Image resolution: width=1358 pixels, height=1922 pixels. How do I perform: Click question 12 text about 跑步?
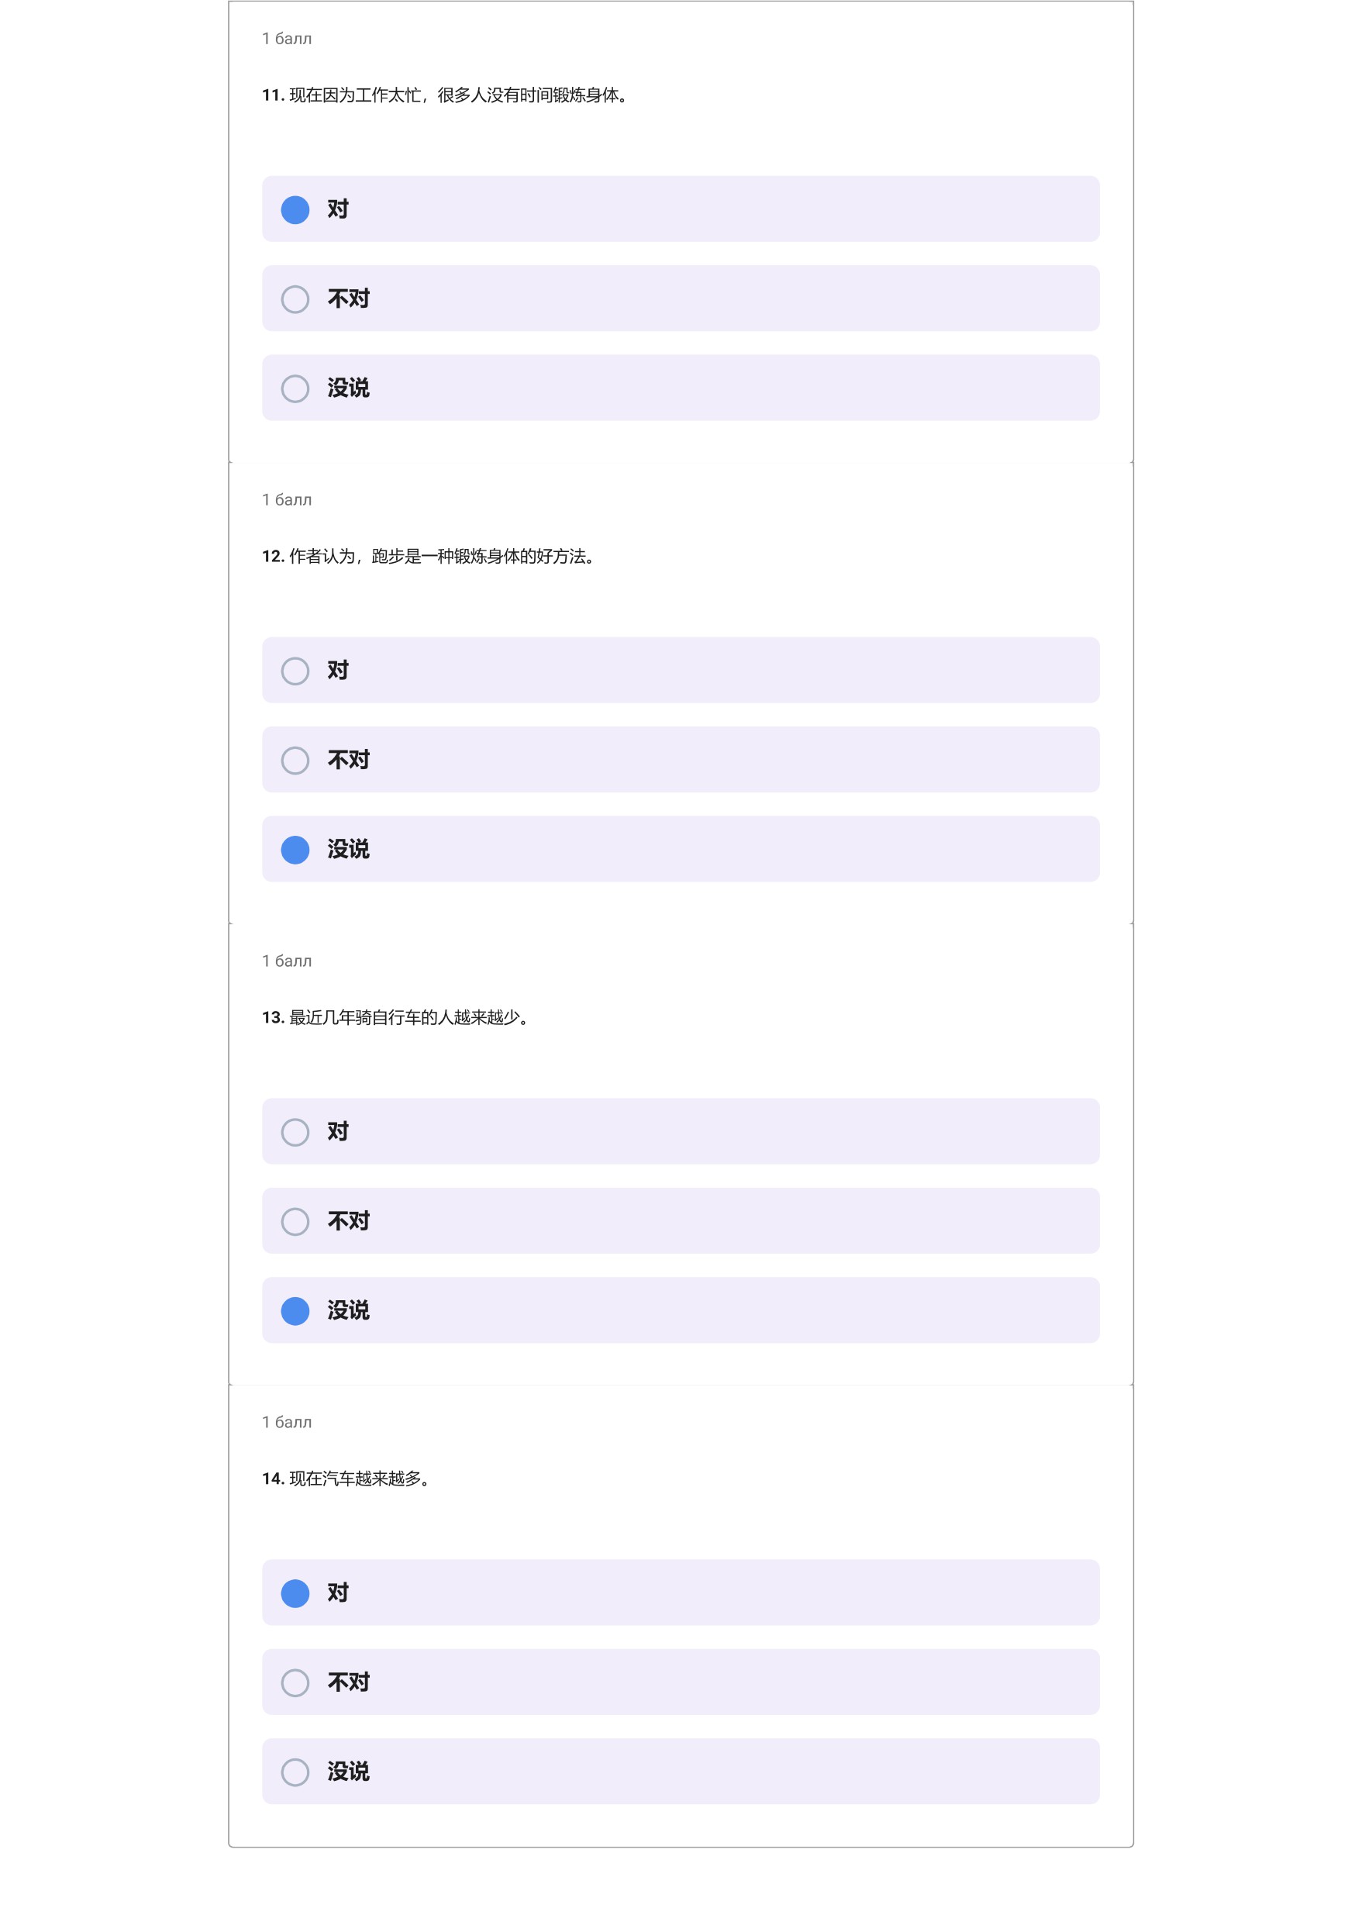[429, 557]
